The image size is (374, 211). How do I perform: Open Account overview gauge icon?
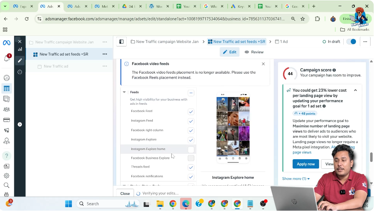tap(7, 78)
